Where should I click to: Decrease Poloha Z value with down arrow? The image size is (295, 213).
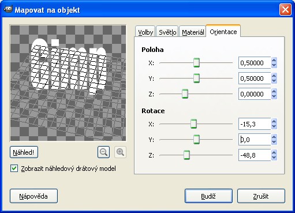[274, 96]
